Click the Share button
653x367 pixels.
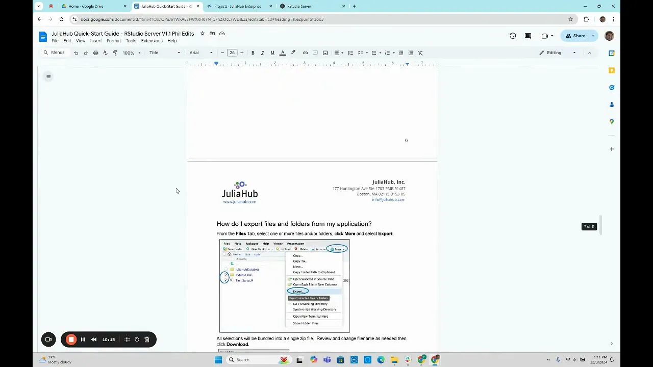[x=575, y=36]
